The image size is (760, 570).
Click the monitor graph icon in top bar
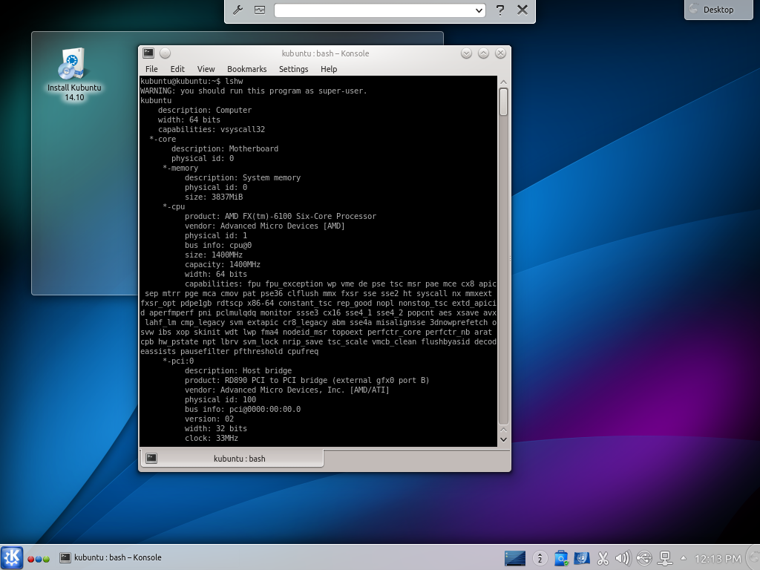(x=260, y=10)
